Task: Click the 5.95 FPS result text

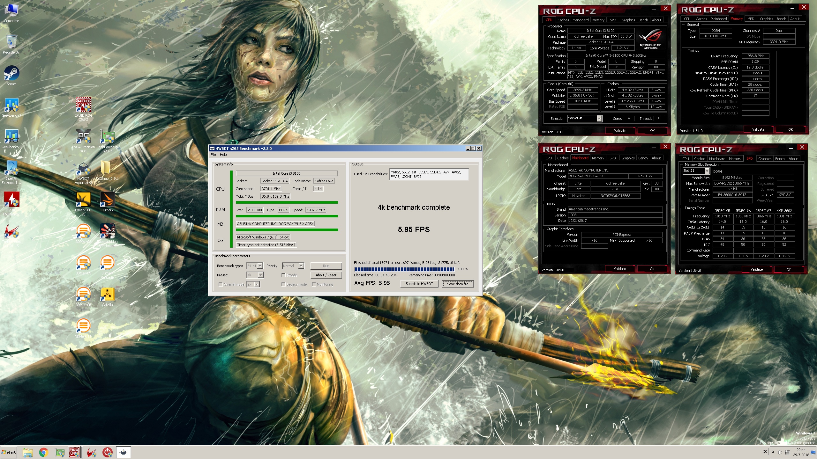Action: point(414,229)
